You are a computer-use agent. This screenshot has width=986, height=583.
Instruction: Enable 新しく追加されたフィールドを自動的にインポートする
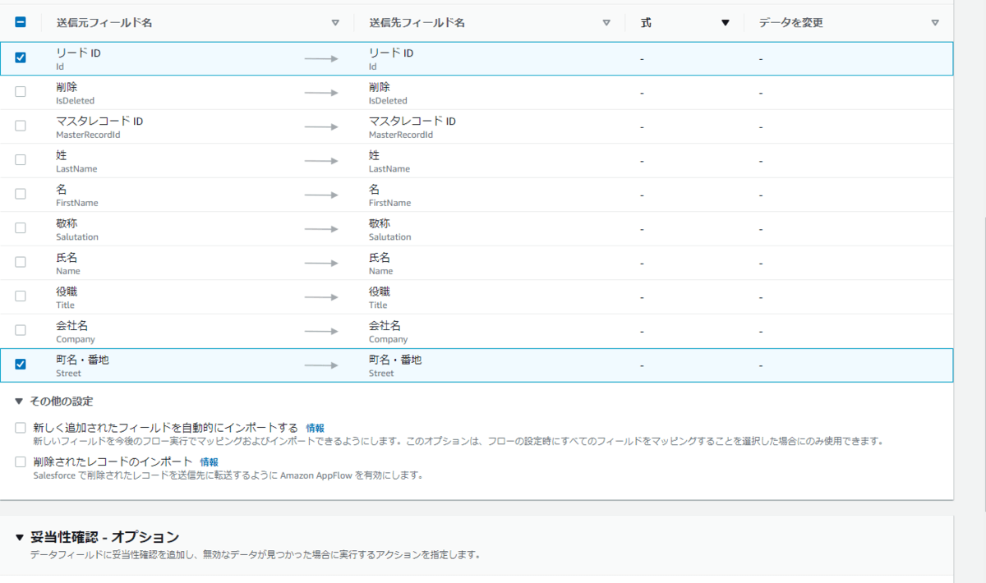tap(21, 428)
